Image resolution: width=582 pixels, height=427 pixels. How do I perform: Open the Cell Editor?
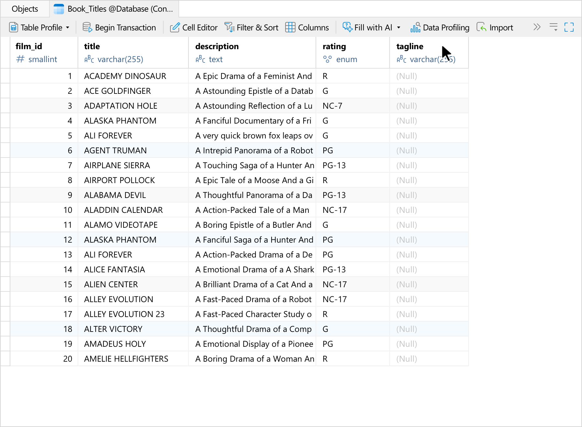coord(194,27)
